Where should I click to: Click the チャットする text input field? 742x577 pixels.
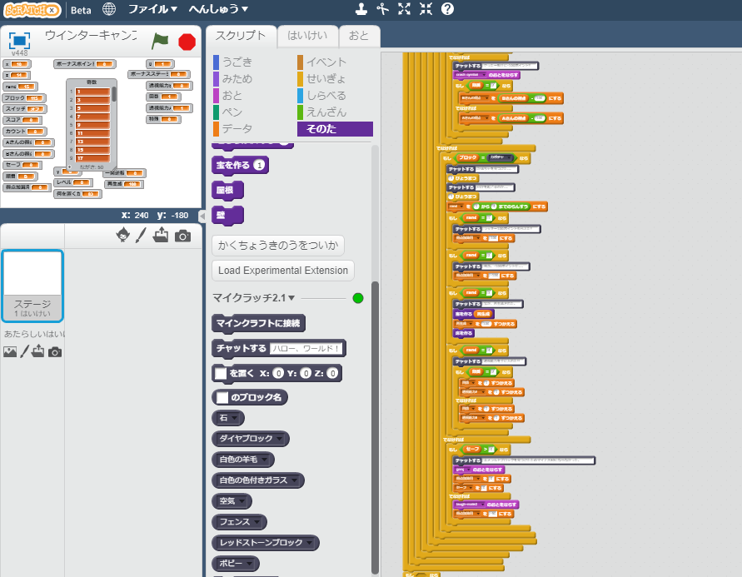[x=307, y=348]
